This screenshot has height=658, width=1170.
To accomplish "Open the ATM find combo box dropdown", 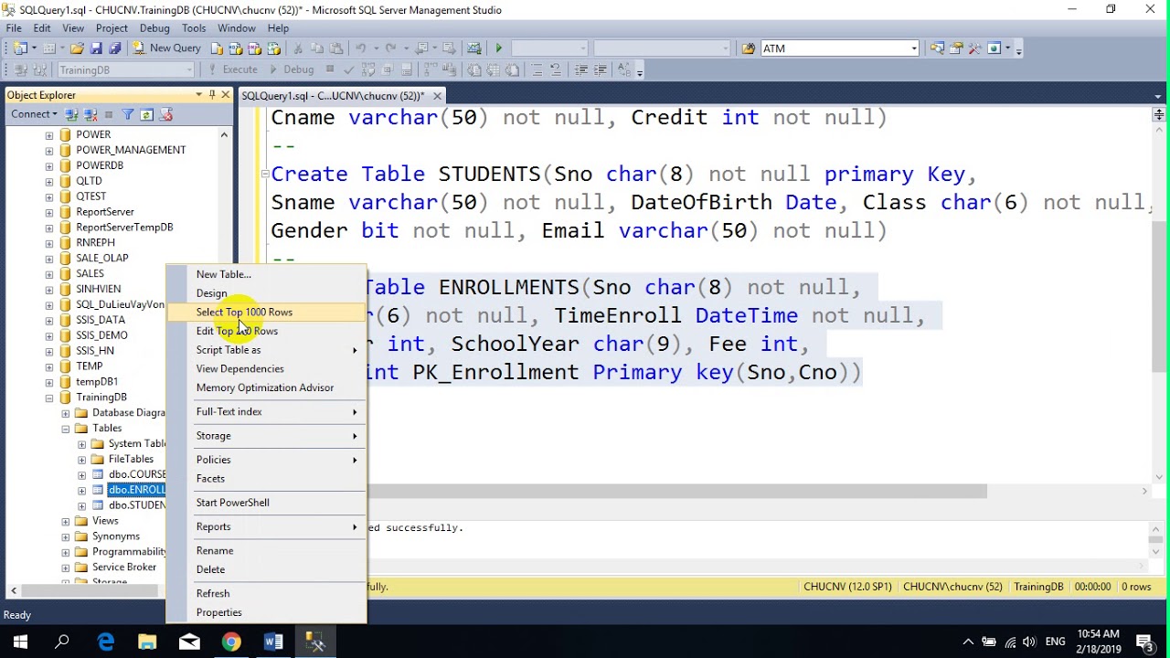I will click(x=913, y=48).
